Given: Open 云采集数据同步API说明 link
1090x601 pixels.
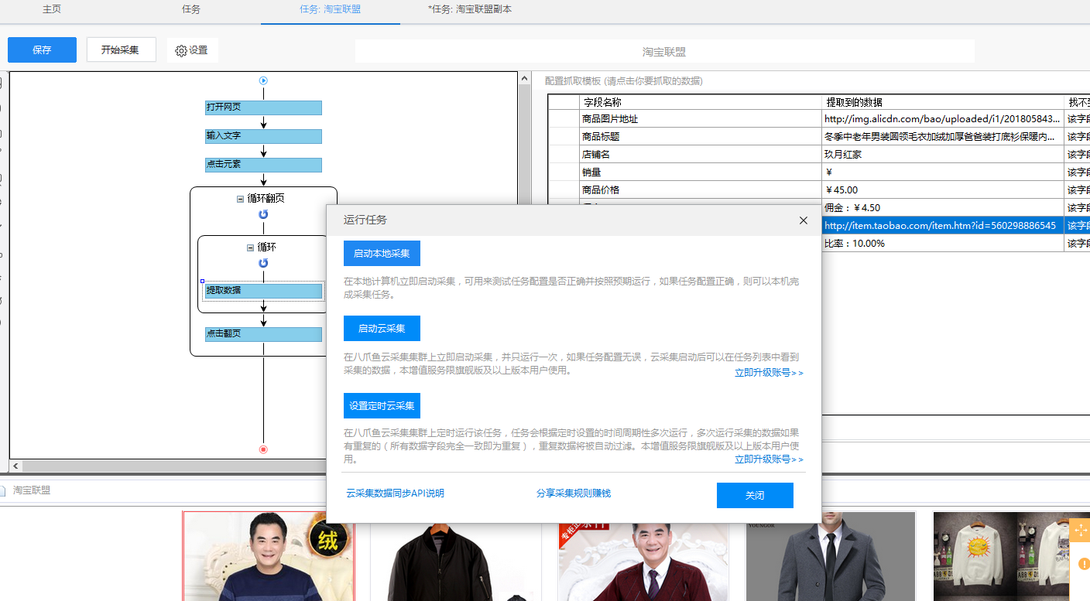Looking at the screenshot, I should click(x=395, y=493).
